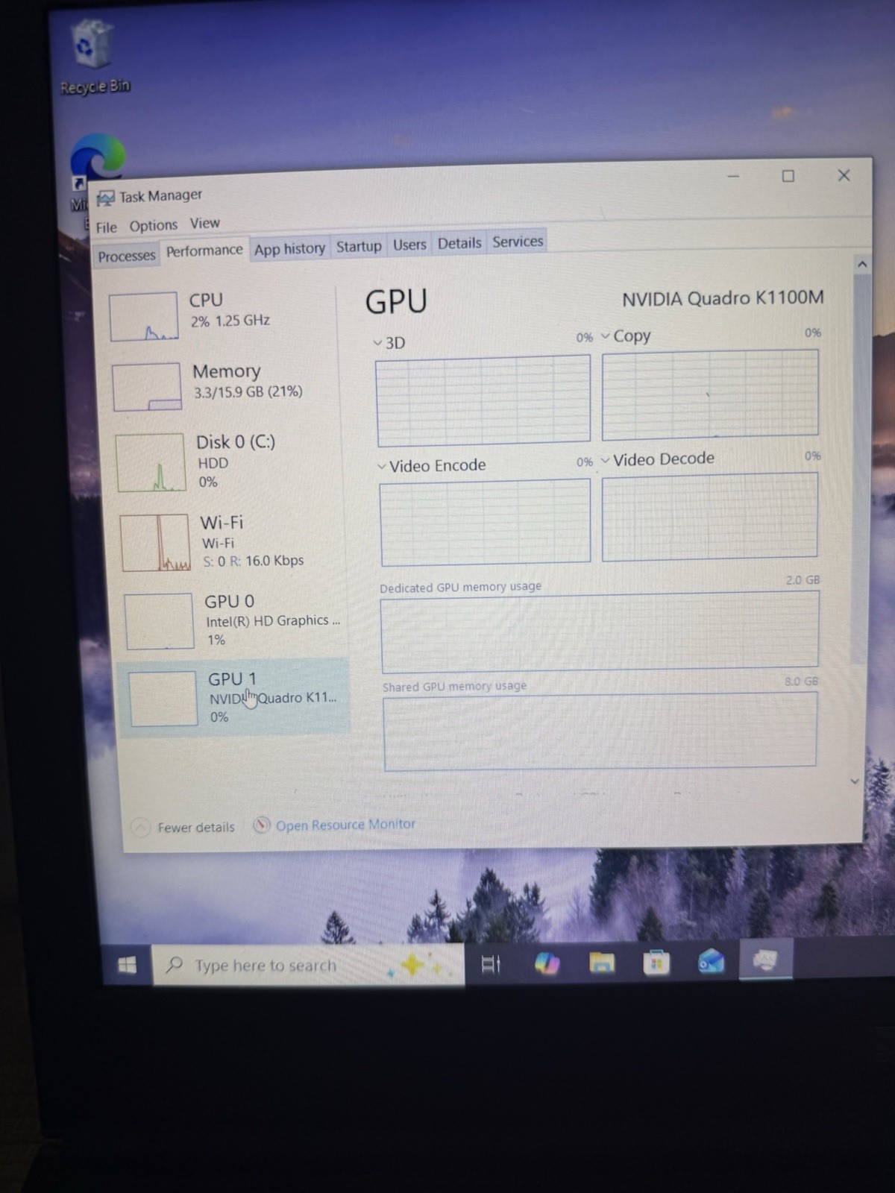Click the Task Manager taskbar button
The image size is (895, 1193).
click(765, 960)
